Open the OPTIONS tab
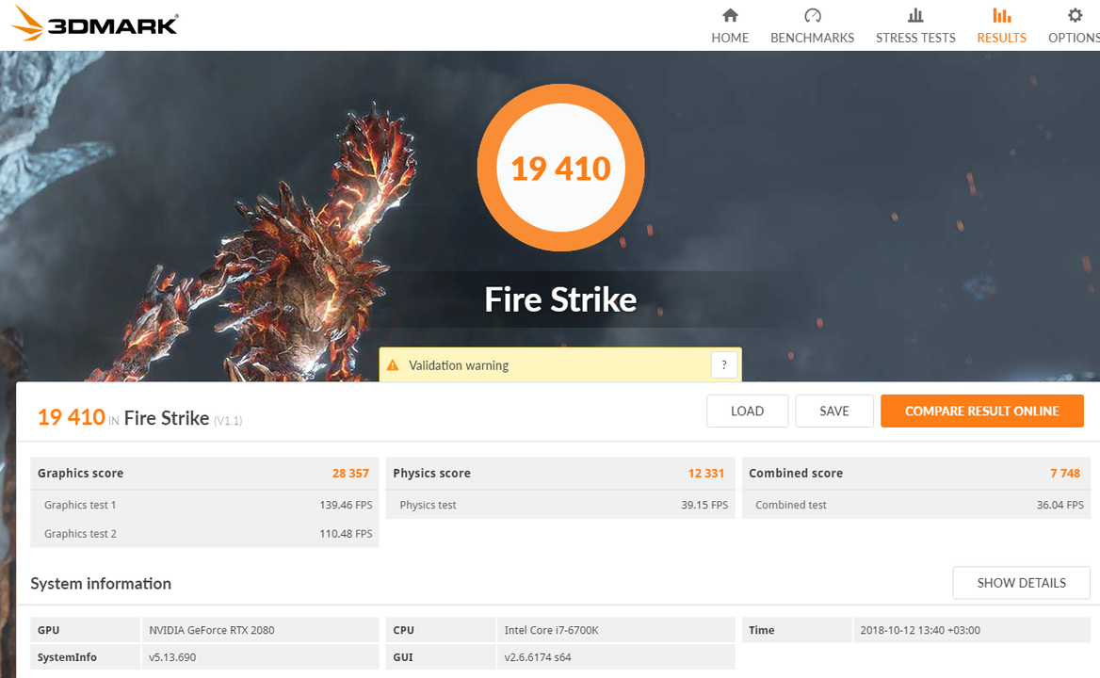This screenshot has width=1100, height=678. click(1074, 26)
